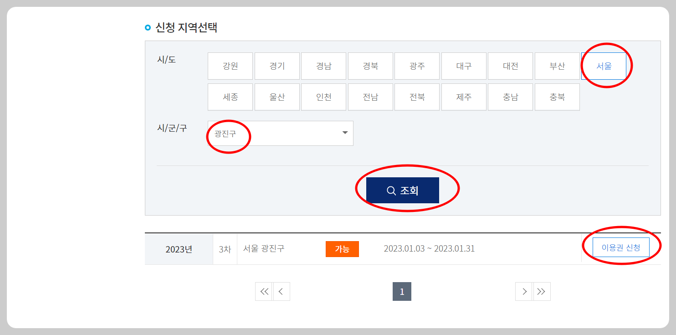Pick 인천 as the 시/도

tap(323, 97)
